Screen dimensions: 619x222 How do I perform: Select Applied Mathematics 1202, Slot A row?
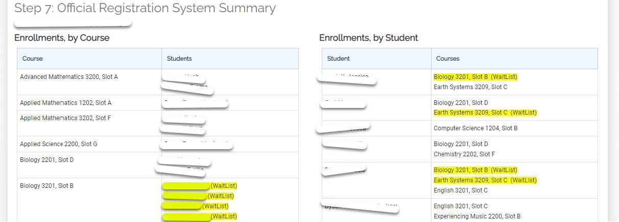point(158,103)
